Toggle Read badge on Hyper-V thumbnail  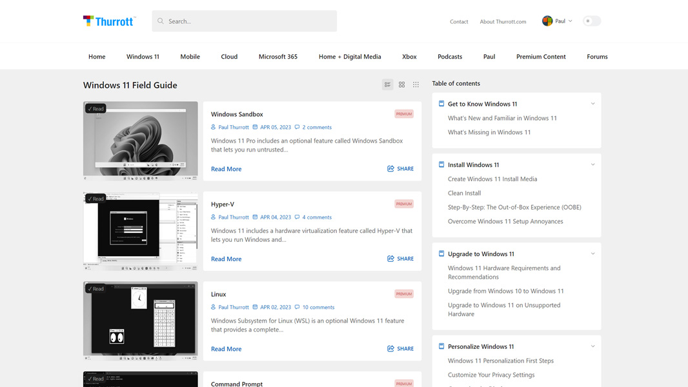(x=96, y=199)
